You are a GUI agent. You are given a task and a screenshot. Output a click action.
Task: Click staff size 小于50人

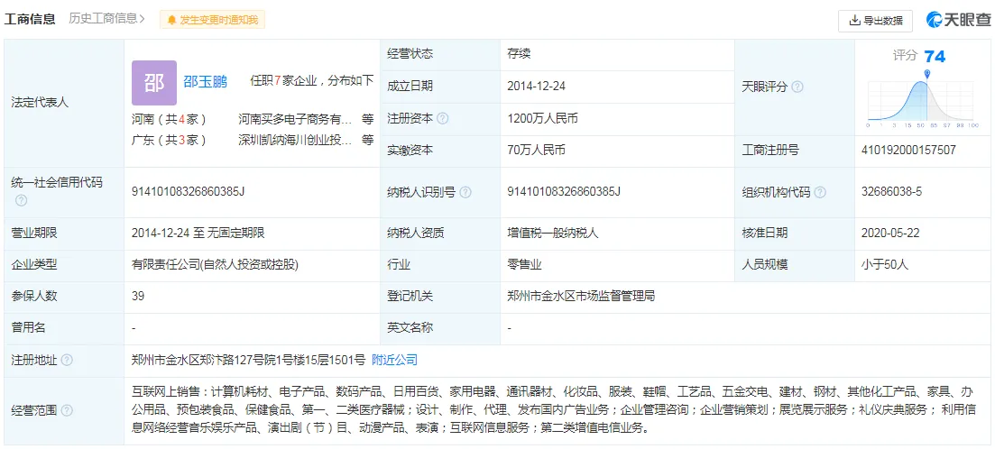click(x=885, y=264)
